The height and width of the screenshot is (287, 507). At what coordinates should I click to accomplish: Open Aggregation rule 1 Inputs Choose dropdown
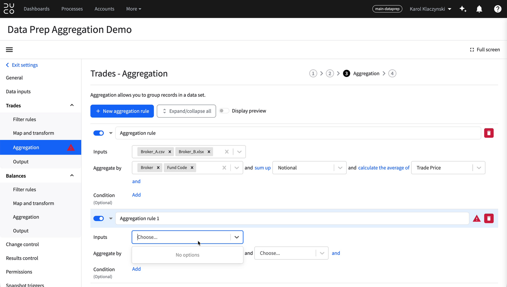pos(187,237)
